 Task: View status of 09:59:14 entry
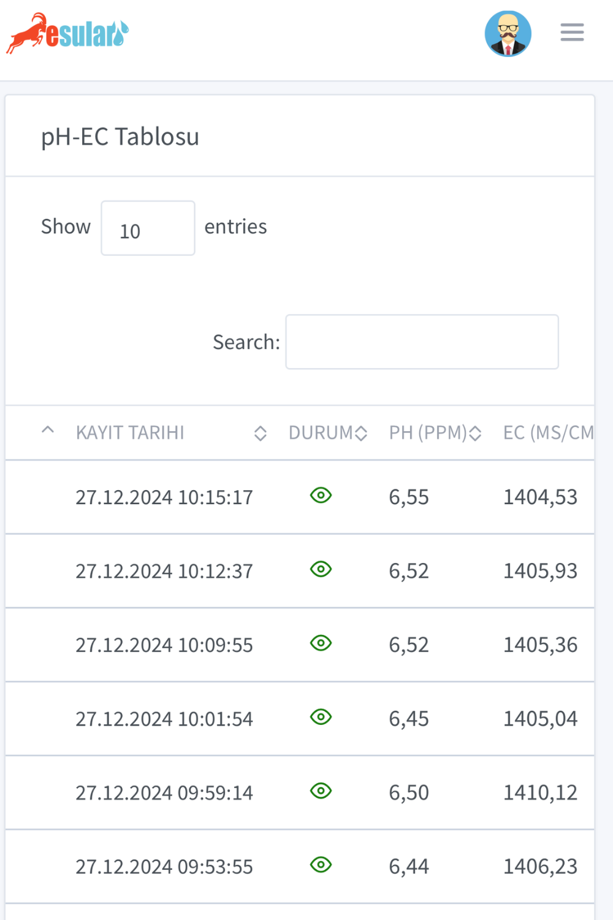[x=321, y=791]
